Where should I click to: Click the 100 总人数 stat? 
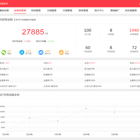pos(88,32)
